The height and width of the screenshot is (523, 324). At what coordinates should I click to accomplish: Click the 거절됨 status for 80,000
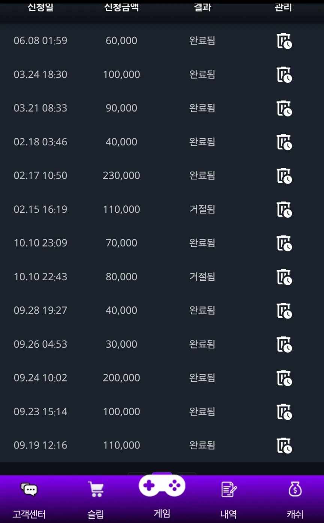(202, 277)
